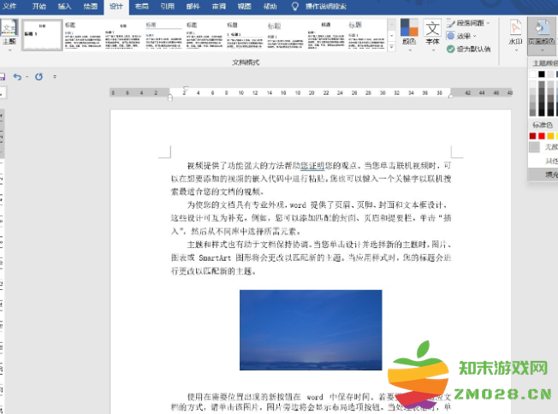Pick the white theme color swatch
558x414 pixels.
click(x=532, y=74)
